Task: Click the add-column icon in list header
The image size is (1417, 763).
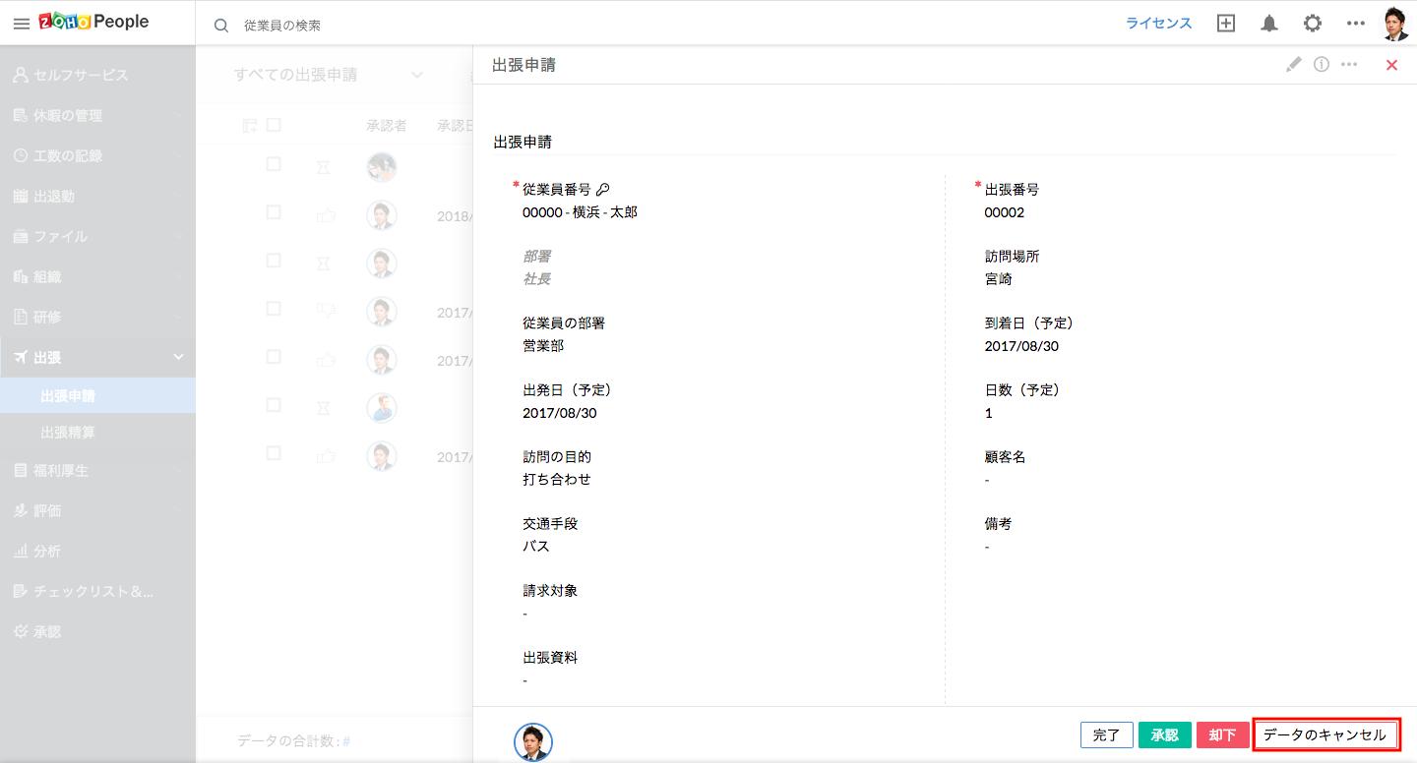Action: point(250,125)
